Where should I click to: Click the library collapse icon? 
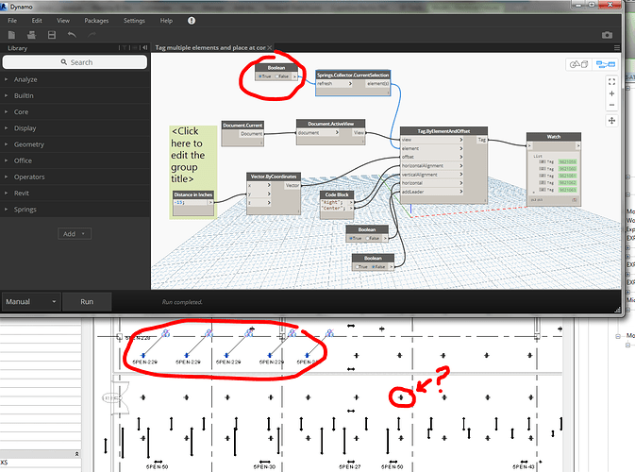(x=144, y=48)
